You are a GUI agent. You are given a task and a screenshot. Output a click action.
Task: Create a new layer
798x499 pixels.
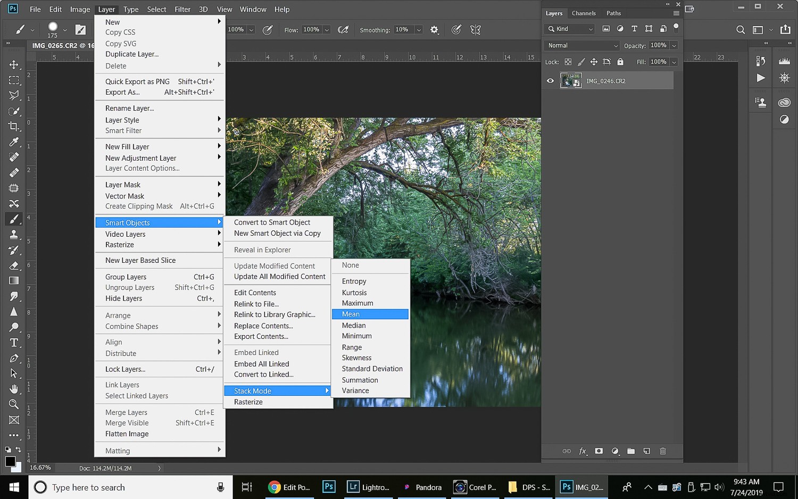pos(647,451)
